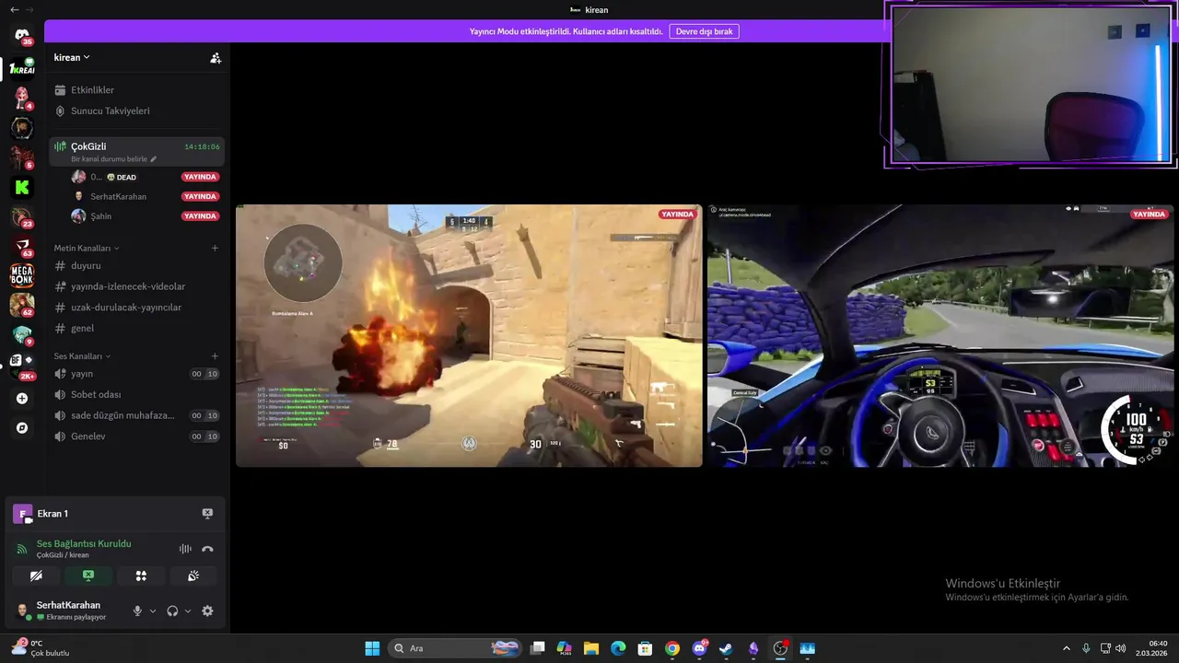
Task: Edit channel status pencil icon
Action: [x=154, y=159]
